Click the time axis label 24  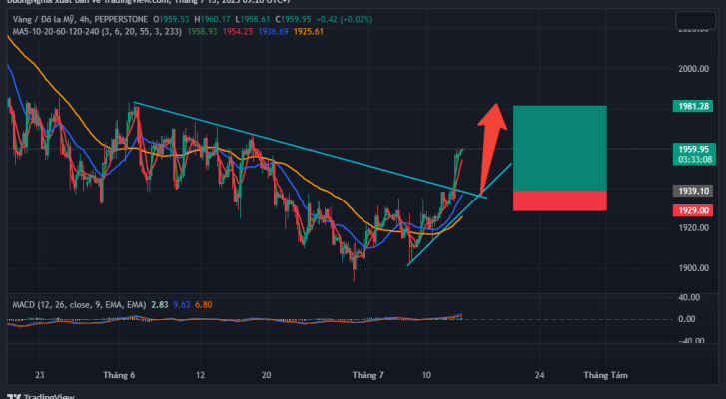coord(539,375)
